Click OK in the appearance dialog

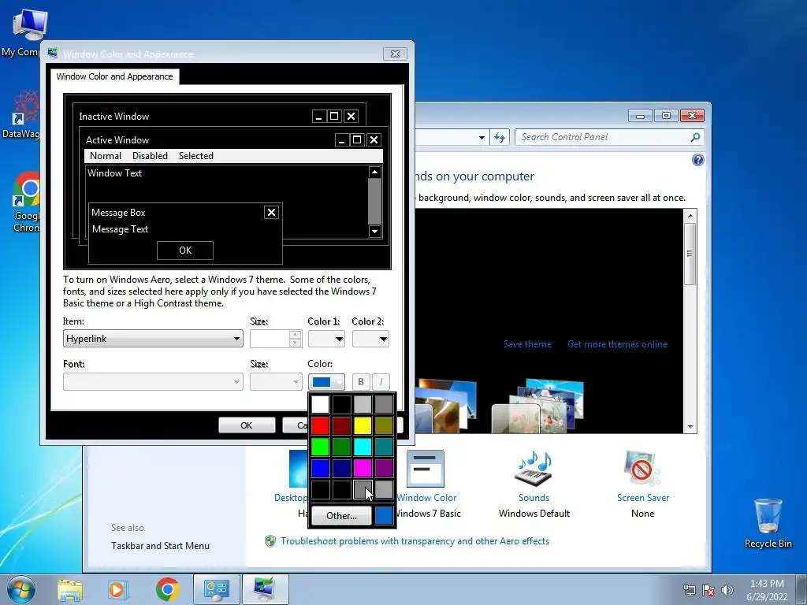[247, 425]
